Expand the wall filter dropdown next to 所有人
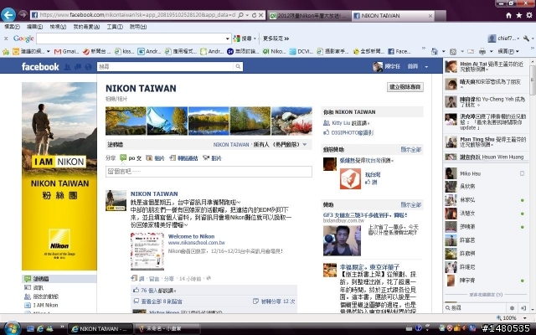Image resolution: width=536 pixels, height=335 pixels. (305, 145)
